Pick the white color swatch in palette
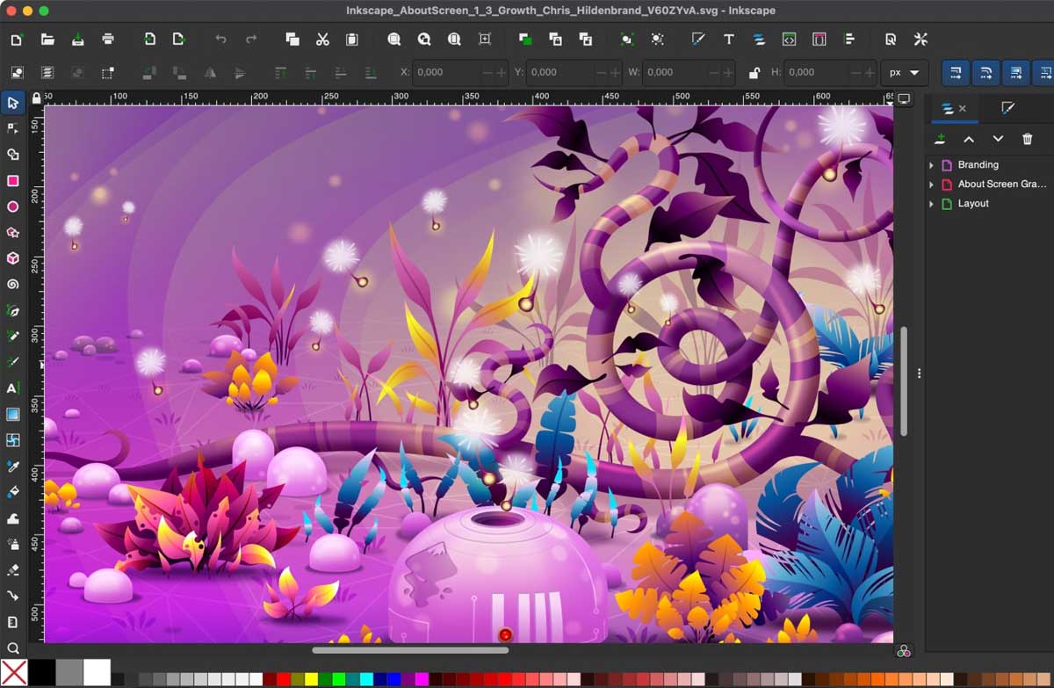Image resolution: width=1054 pixels, height=688 pixels. click(97, 672)
